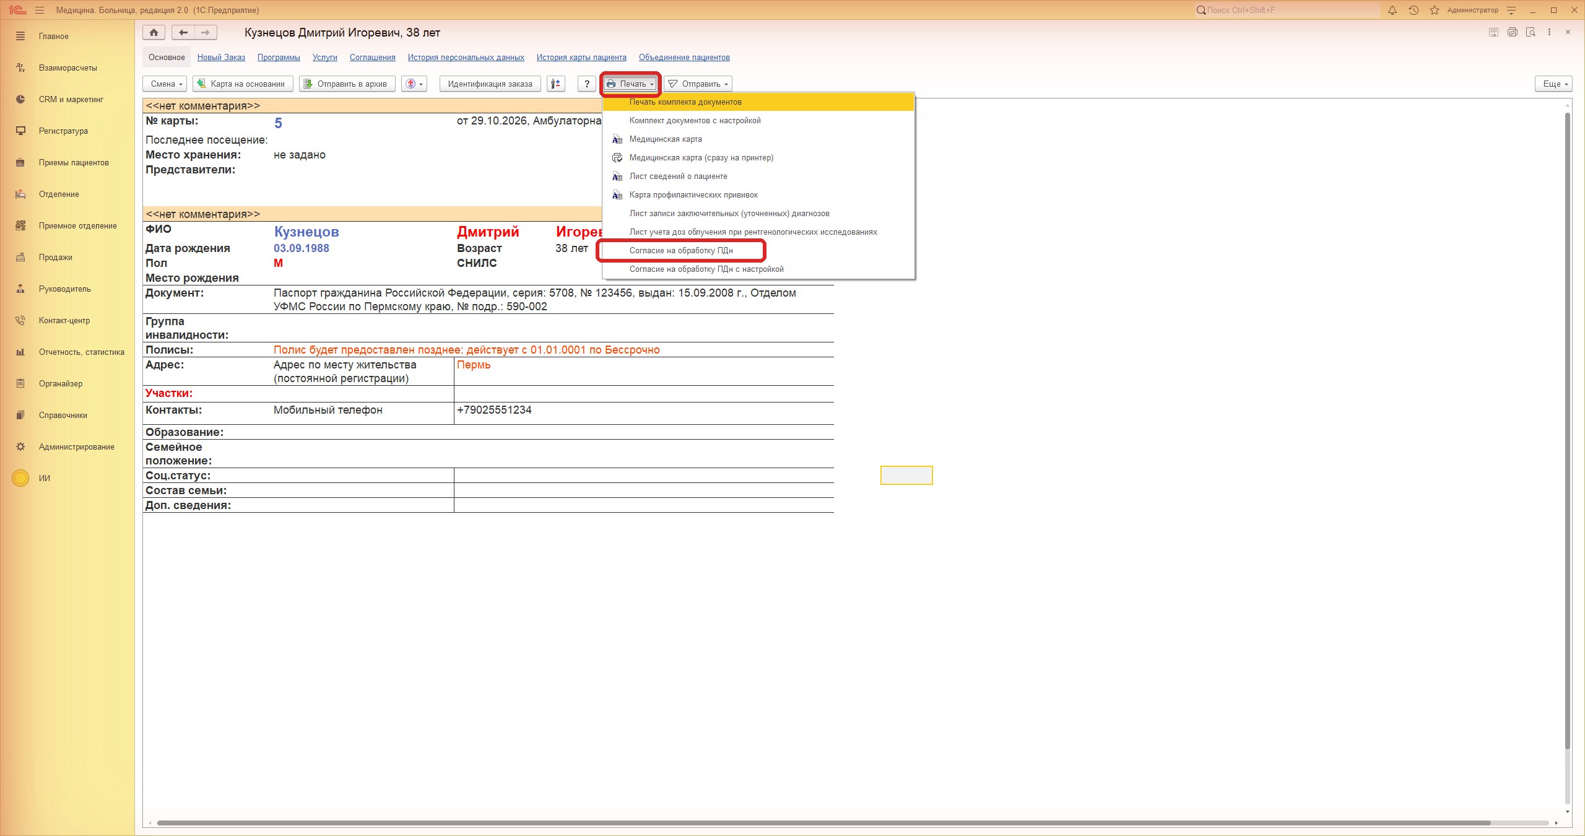This screenshot has width=1585, height=836.
Task: Click the Карта на основании button
Action: click(x=241, y=84)
